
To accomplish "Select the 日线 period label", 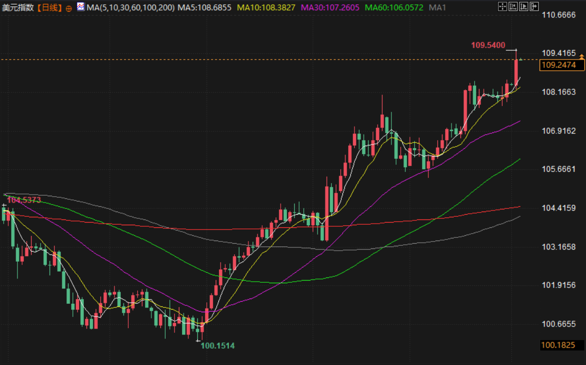I will pyautogui.click(x=50, y=7).
